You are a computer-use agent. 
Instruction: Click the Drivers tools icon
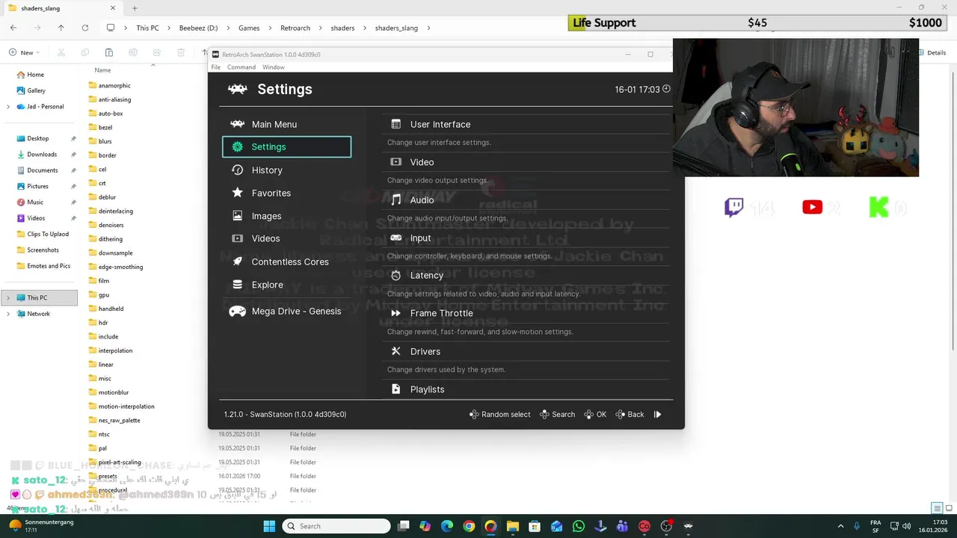point(396,351)
